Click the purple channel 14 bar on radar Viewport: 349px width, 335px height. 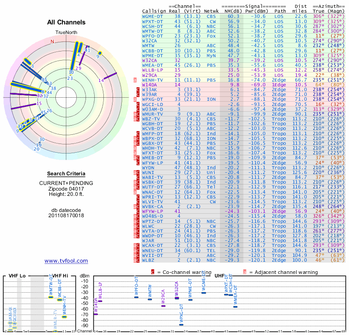(x=110, y=76)
